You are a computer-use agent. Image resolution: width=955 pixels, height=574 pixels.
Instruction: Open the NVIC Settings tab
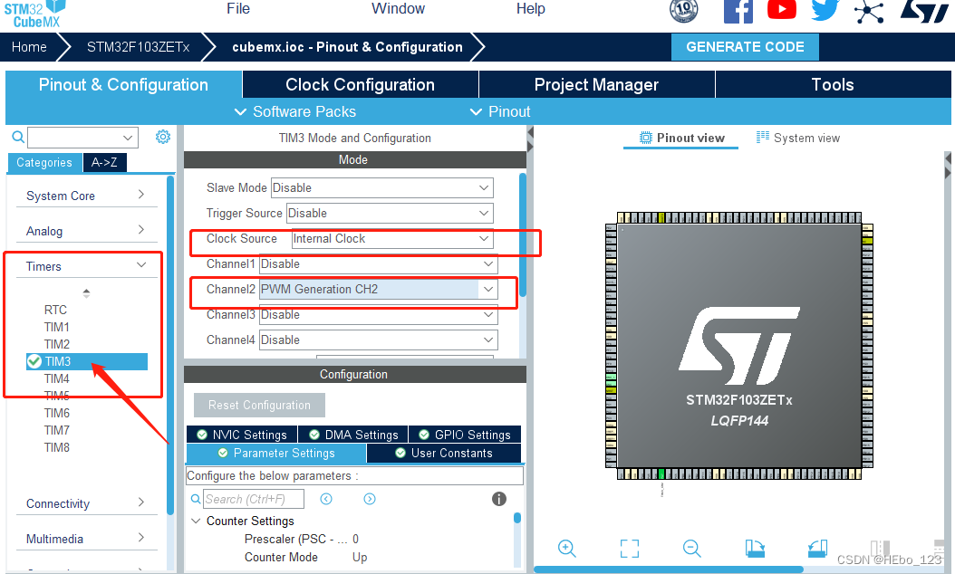coord(242,435)
